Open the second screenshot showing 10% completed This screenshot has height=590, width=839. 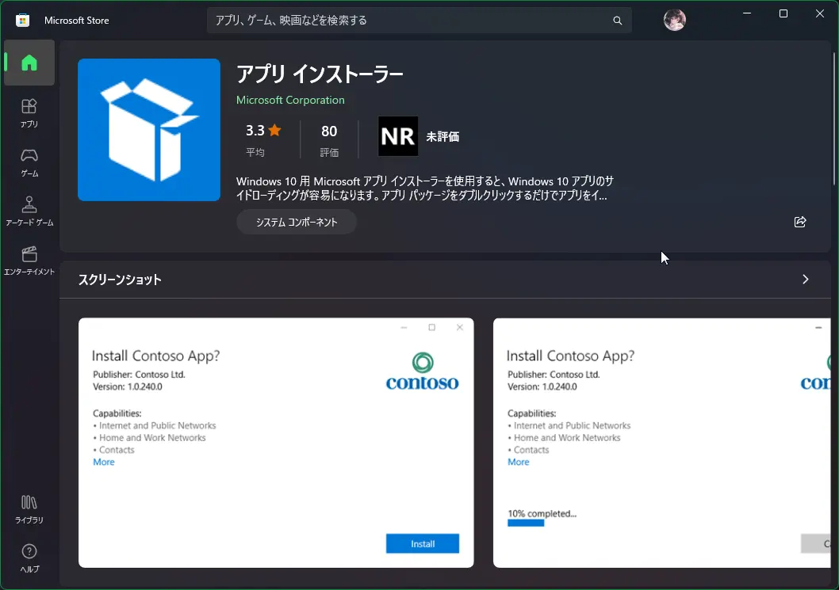click(661, 443)
